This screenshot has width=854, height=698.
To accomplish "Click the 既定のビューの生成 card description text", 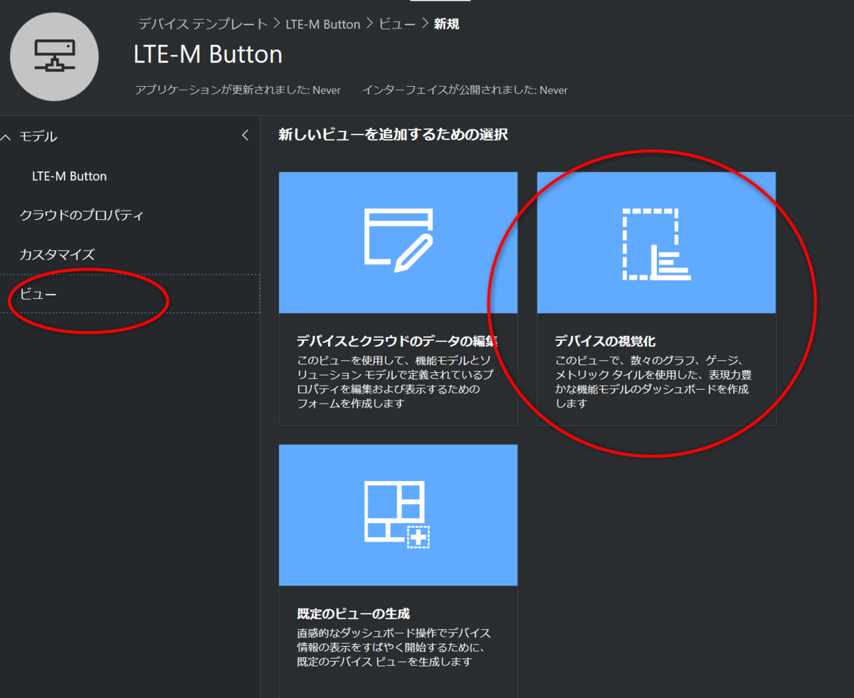I will click(394, 647).
